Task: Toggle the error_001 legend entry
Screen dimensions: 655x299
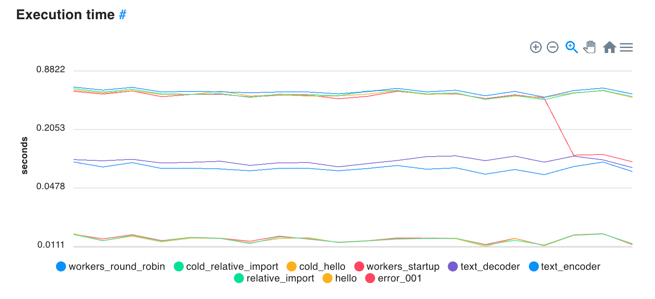Action: (x=394, y=278)
